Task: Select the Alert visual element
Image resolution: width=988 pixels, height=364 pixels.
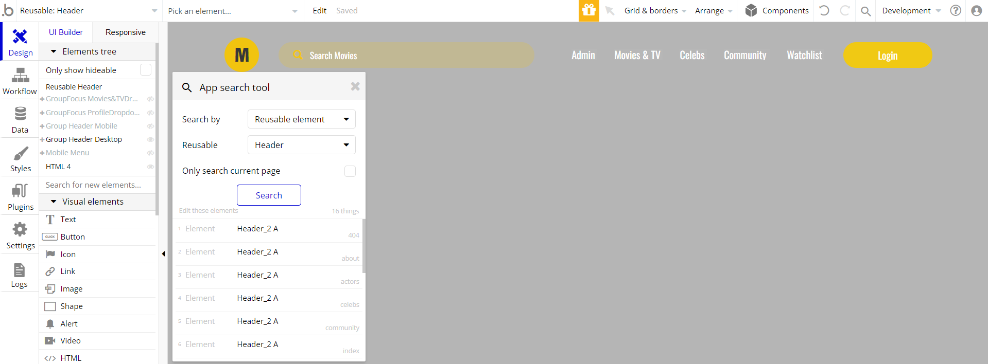Action: pyautogui.click(x=97, y=323)
